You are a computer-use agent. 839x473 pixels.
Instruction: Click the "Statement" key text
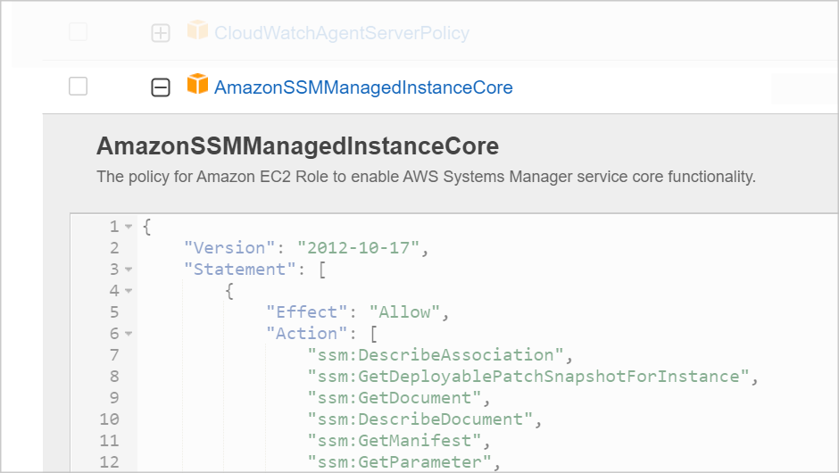pyautogui.click(x=240, y=270)
